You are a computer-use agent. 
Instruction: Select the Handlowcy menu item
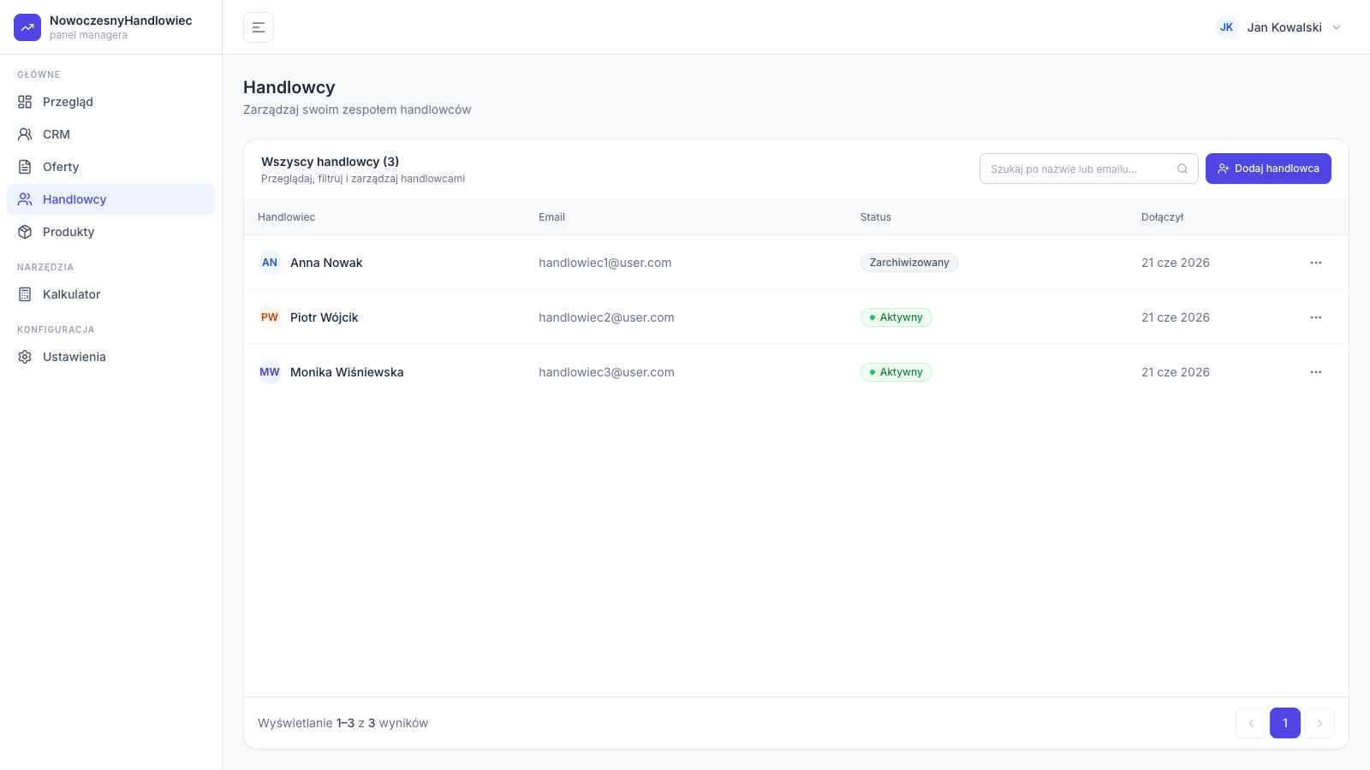tap(110, 199)
